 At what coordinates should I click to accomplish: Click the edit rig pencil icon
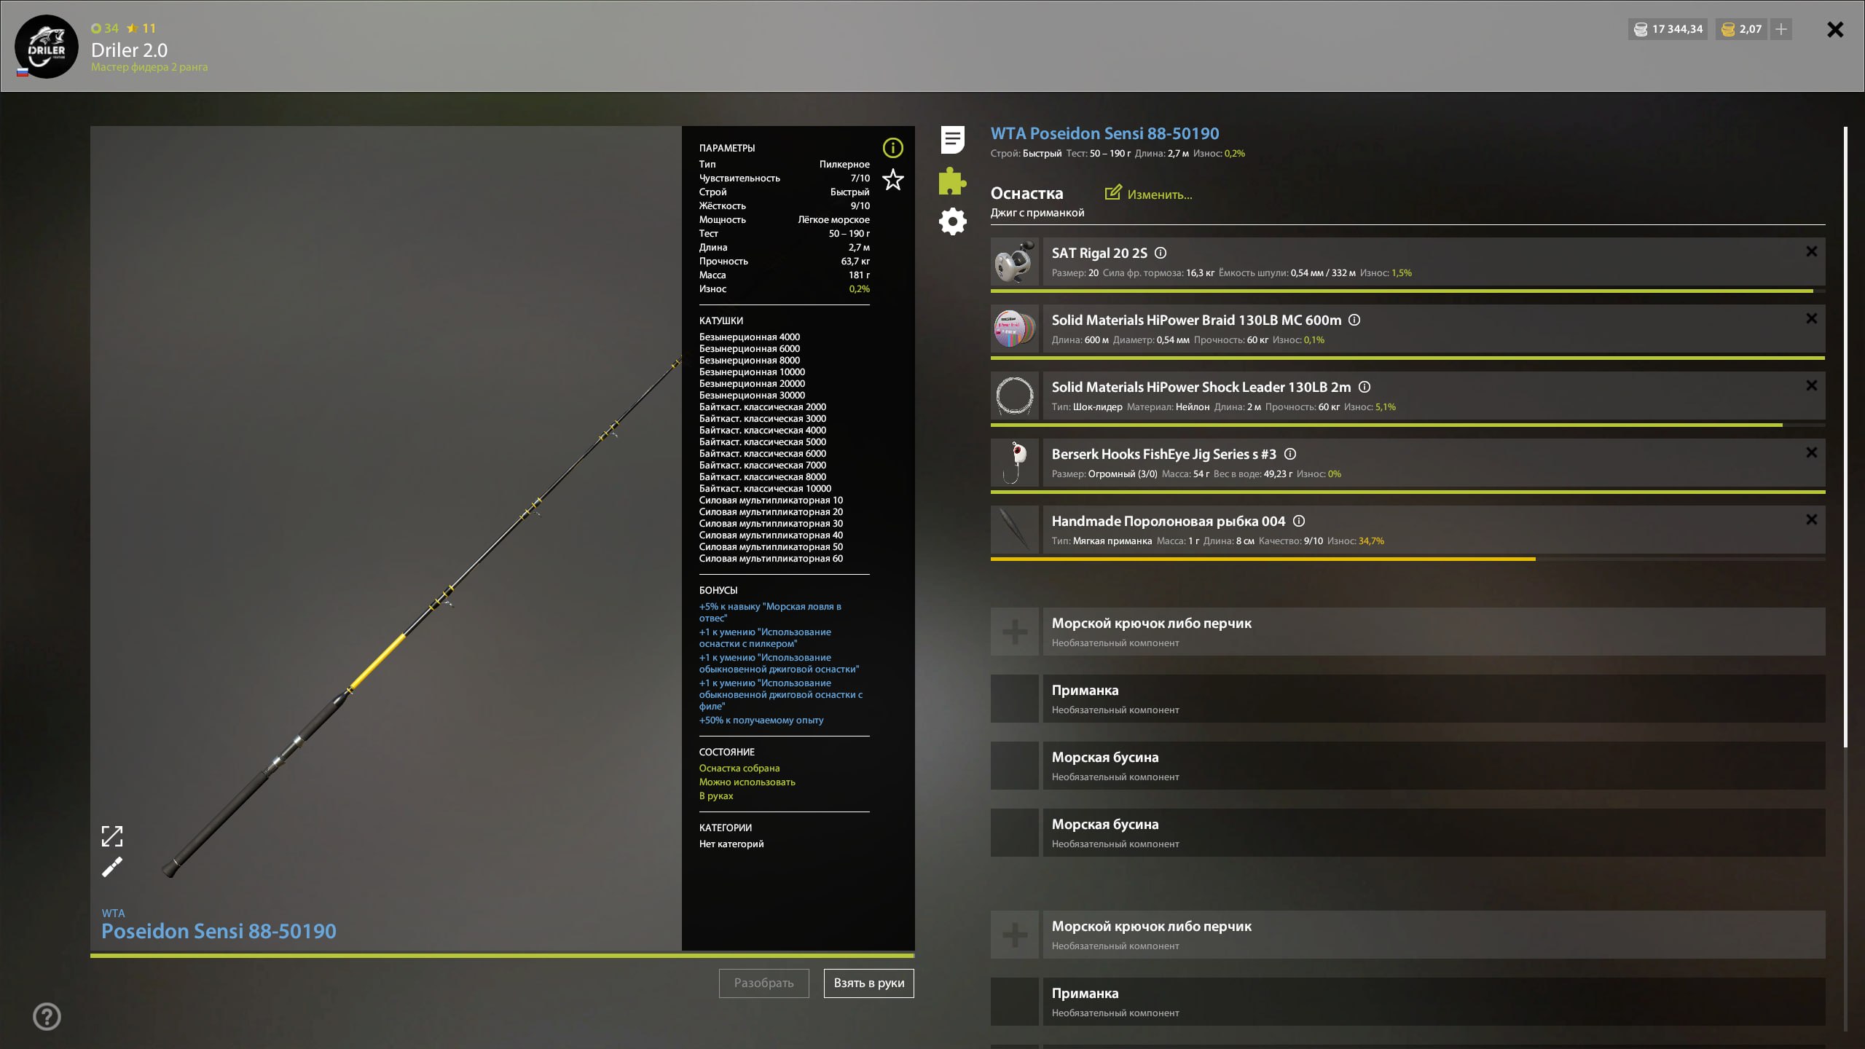(x=1112, y=192)
